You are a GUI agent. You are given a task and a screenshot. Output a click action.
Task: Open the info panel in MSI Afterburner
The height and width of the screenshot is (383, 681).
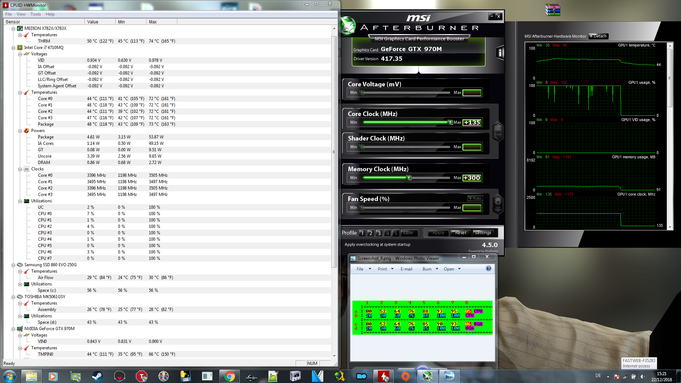pyautogui.click(x=500, y=53)
